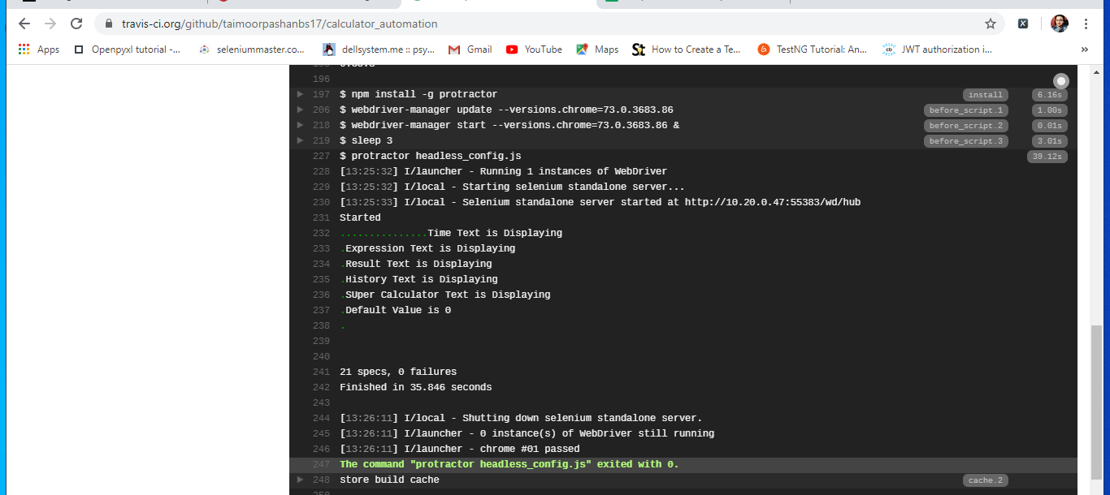Image resolution: width=1110 pixels, height=495 pixels.
Task: Toggle the before_script.3 log section open
Action: [x=965, y=140]
